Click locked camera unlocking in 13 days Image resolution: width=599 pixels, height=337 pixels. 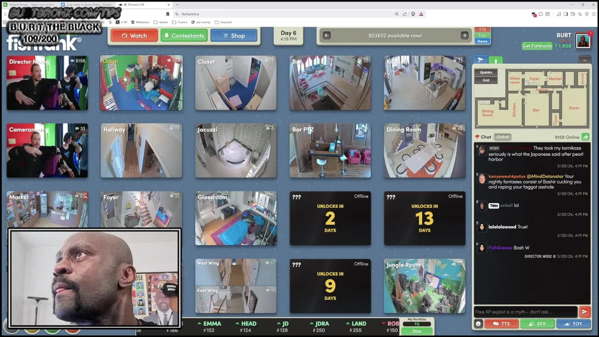coord(425,219)
